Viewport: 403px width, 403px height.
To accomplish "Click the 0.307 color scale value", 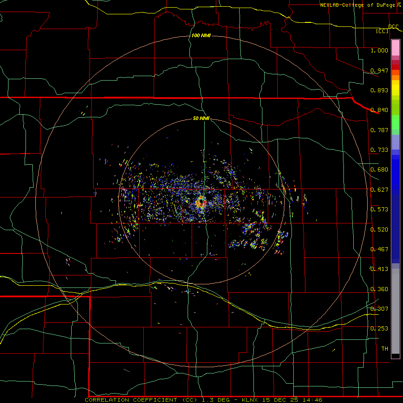I will (x=379, y=309).
